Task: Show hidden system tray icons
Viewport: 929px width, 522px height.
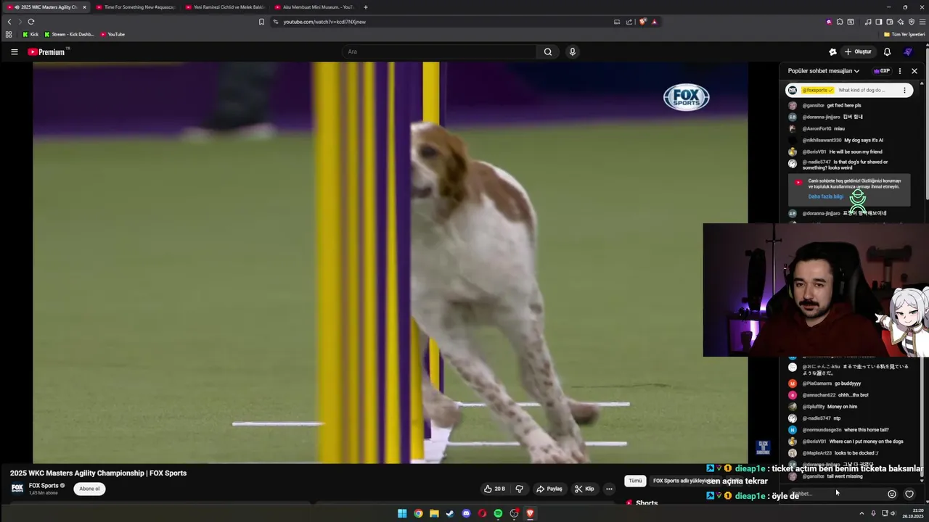Action: [x=862, y=513]
